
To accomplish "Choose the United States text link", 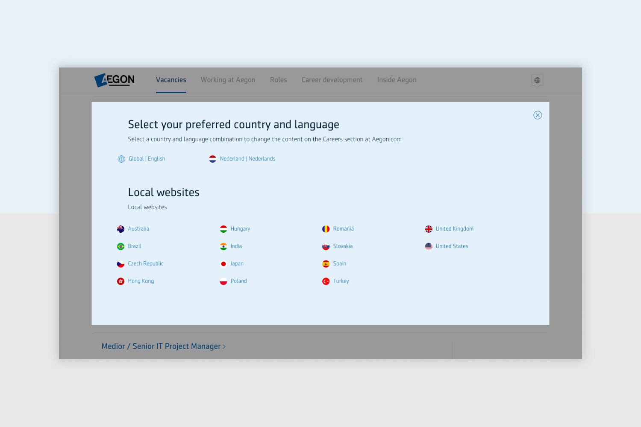I will point(452,246).
